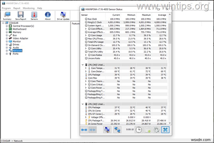Click the CPU Package thermometer icon in first group
Image resolution: width=214 pixels, height=143 pixels.
(86, 75)
